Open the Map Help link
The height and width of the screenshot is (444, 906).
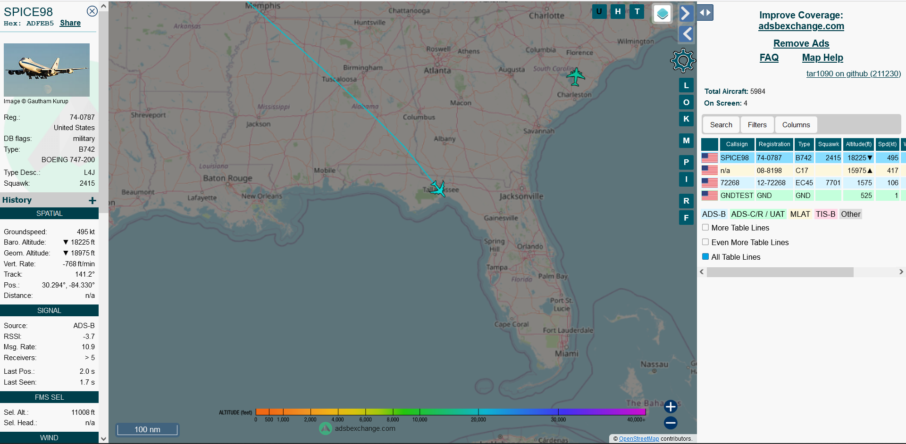[x=822, y=58]
